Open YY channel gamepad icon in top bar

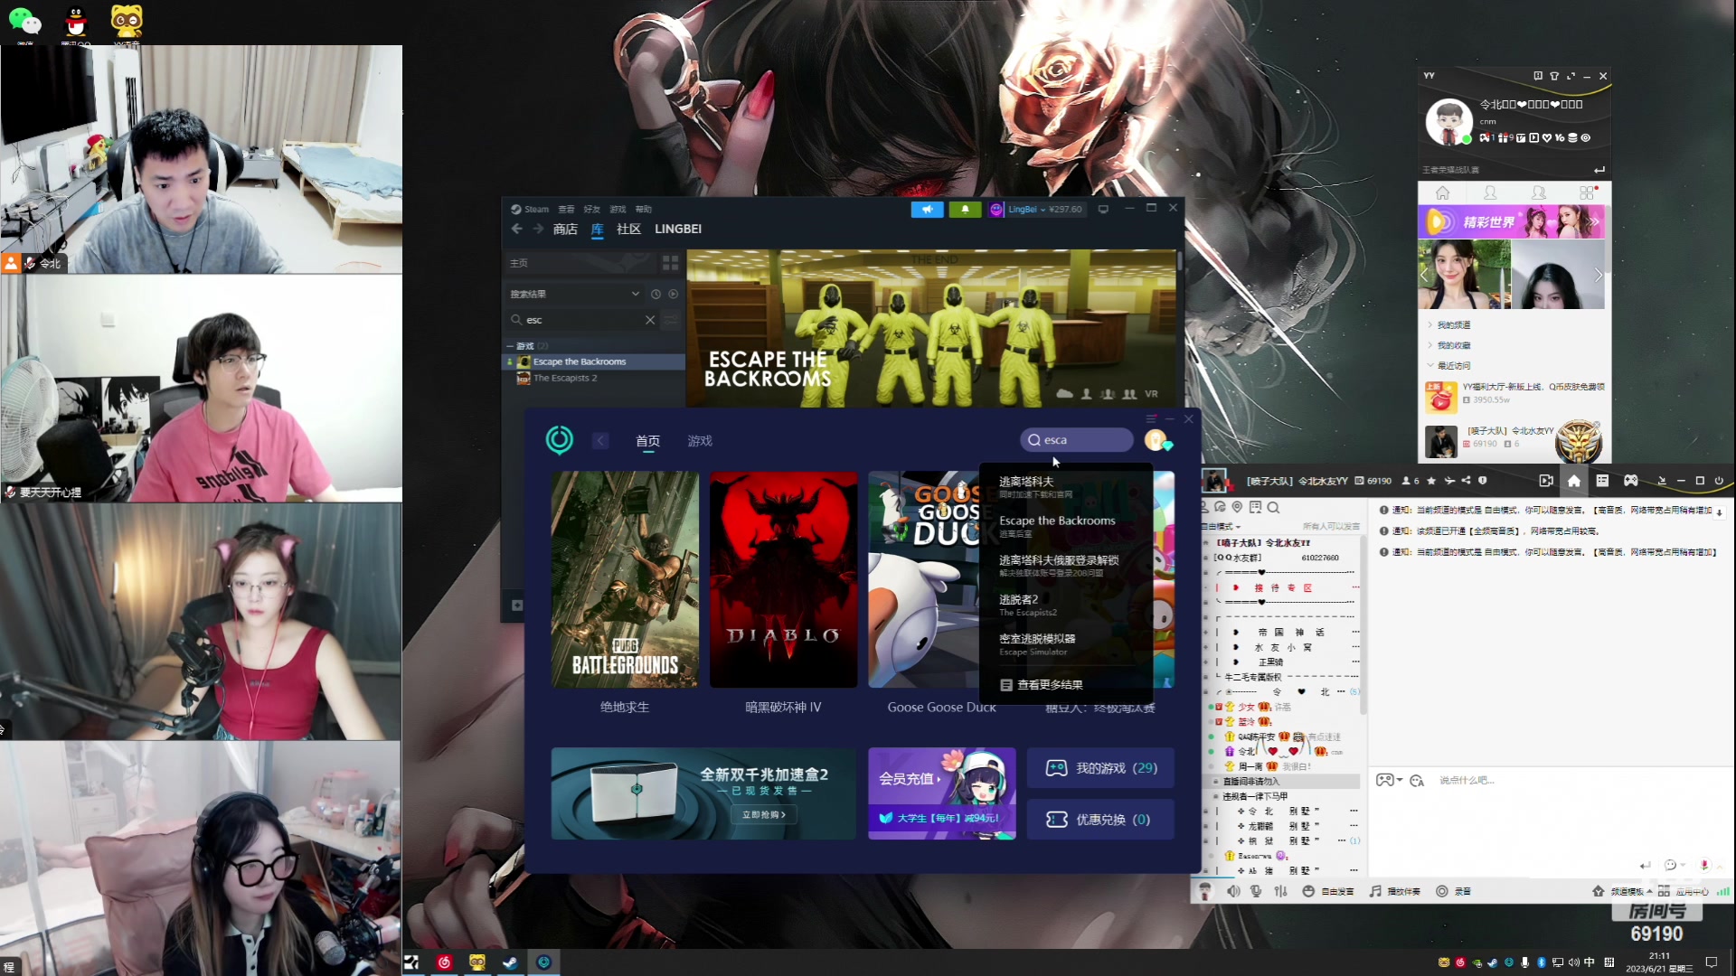pyautogui.click(x=1630, y=481)
